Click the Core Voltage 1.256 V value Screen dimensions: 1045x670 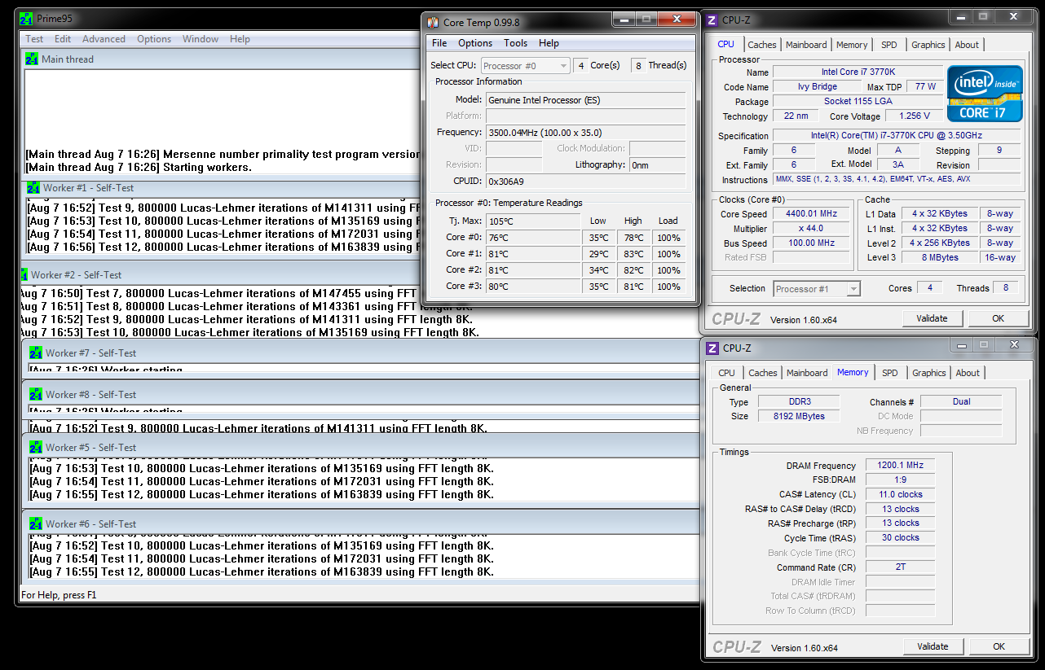pyautogui.click(x=914, y=116)
